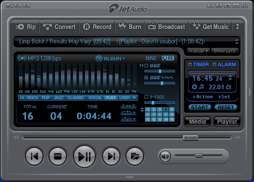Viewport: 254px width, 182px height.
Task: Enable the TIMER checkbox
Action: (x=190, y=64)
